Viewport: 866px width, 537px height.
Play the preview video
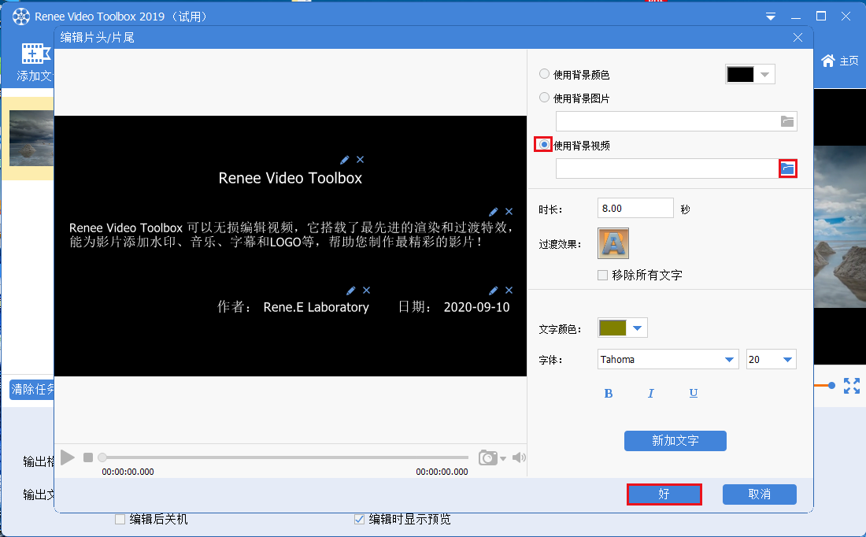pyautogui.click(x=68, y=457)
